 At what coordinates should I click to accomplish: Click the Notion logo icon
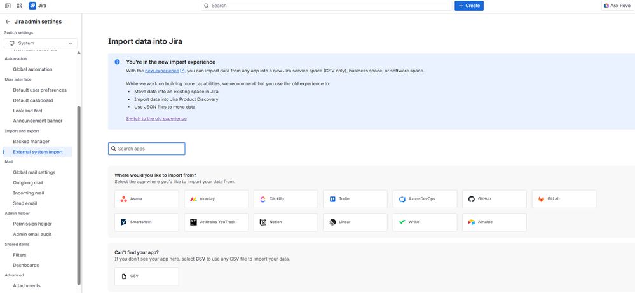263,222
